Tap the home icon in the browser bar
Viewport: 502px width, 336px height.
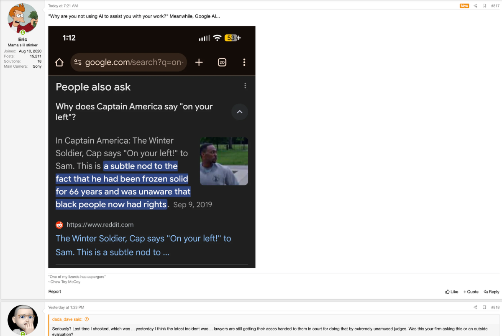[x=59, y=62]
